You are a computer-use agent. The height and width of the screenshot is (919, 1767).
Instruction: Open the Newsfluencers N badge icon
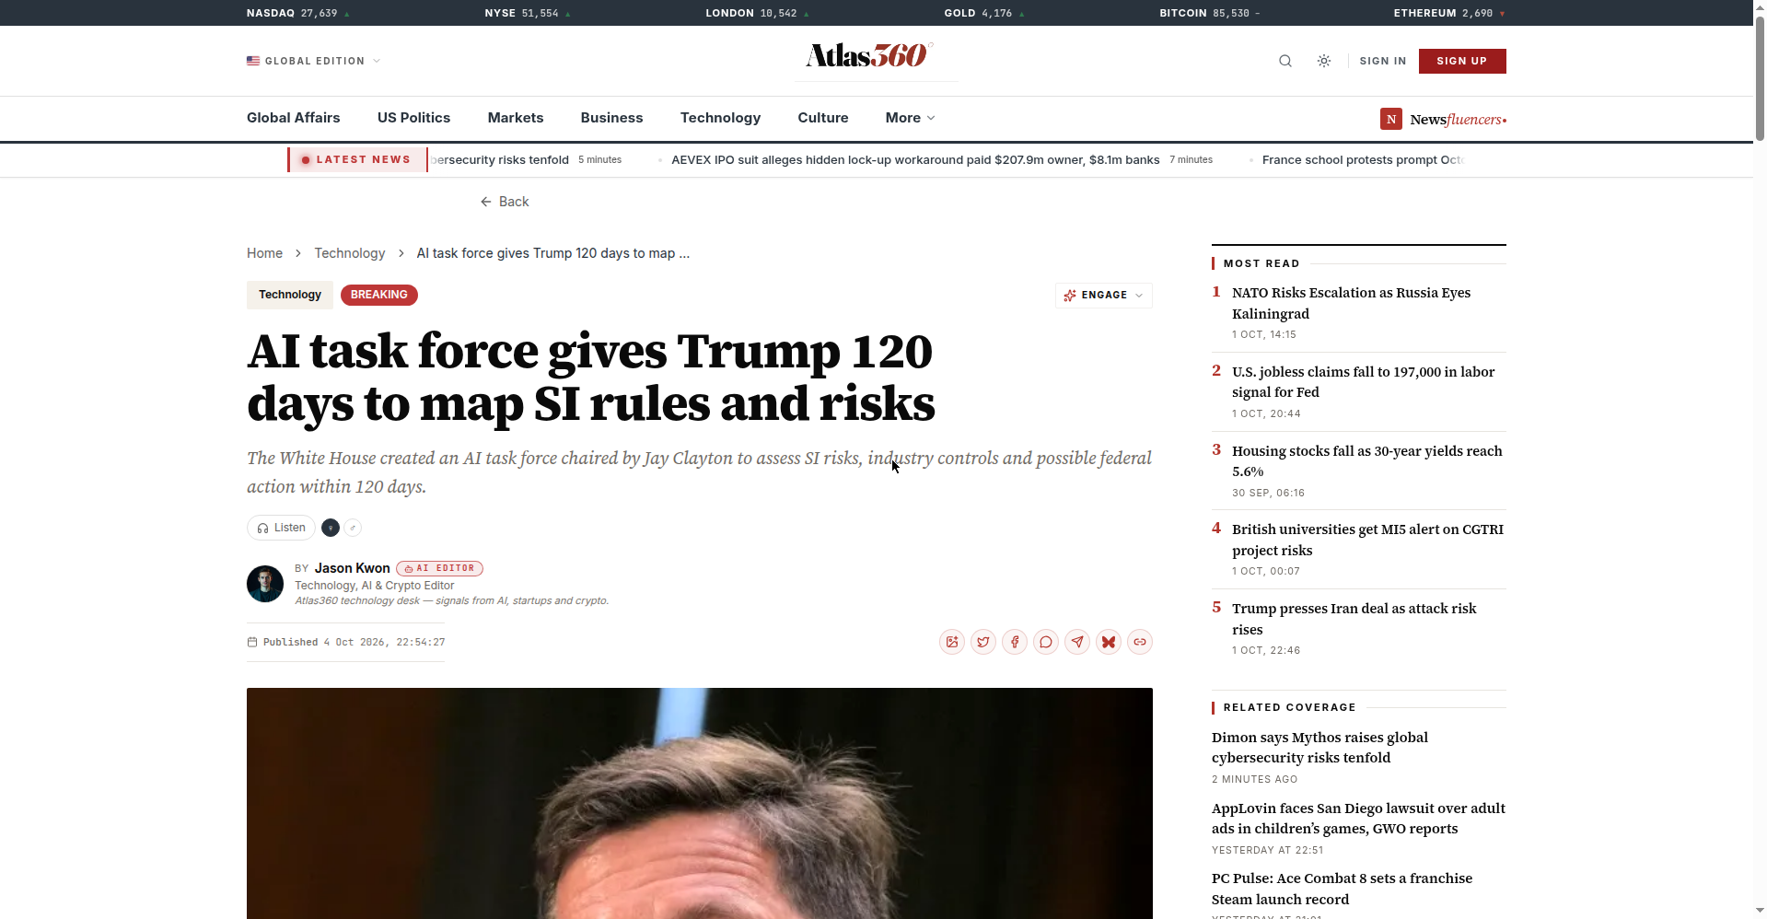coord(1391,119)
